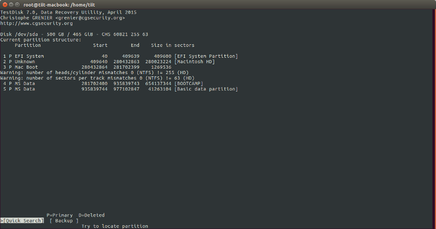Image resolution: width=436 pixels, height=229 pixels.
Task: Select the EFI System partition row
Action: point(120,56)
